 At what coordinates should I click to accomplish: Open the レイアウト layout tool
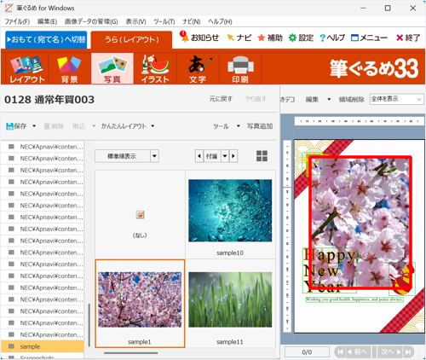pyautogui.click(x=27, y=68)
